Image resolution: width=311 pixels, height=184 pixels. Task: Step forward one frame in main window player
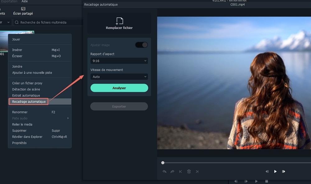(x=246, y=181)
